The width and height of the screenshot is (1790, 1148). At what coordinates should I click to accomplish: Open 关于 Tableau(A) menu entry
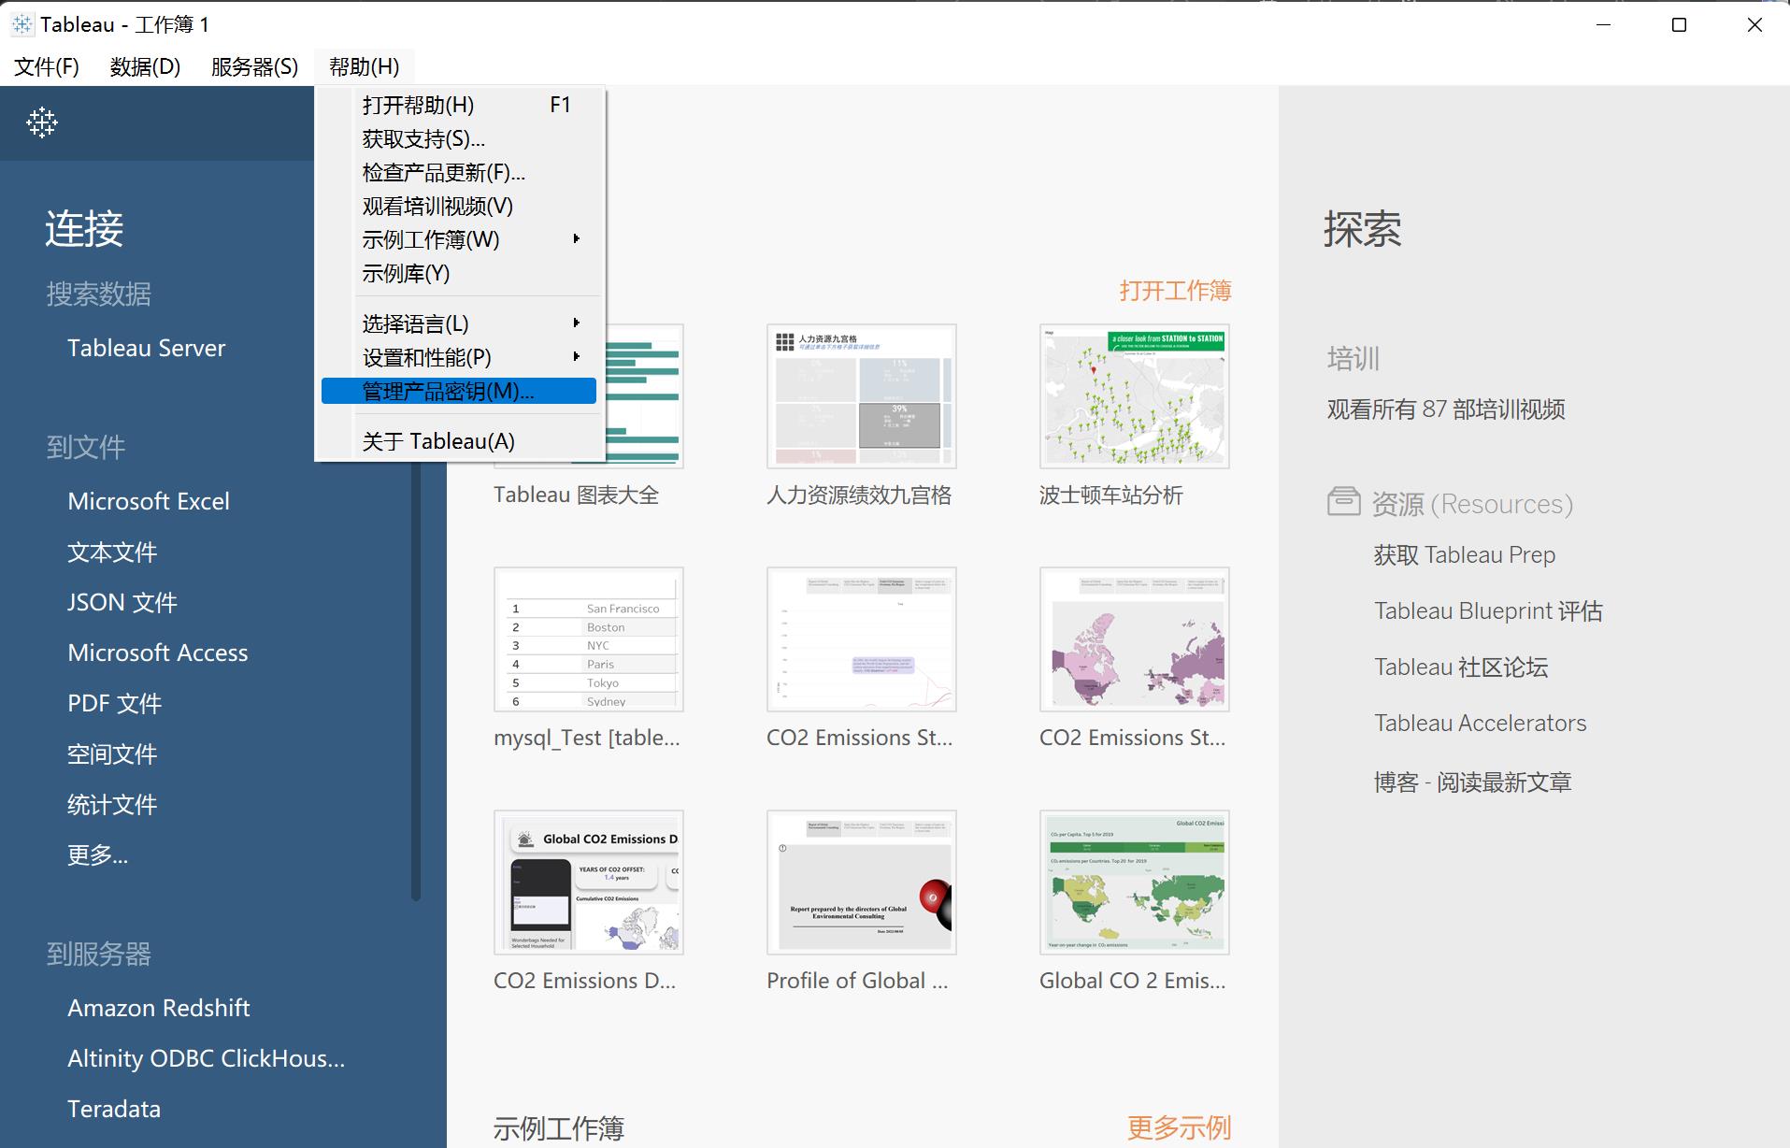pos(459,441)
